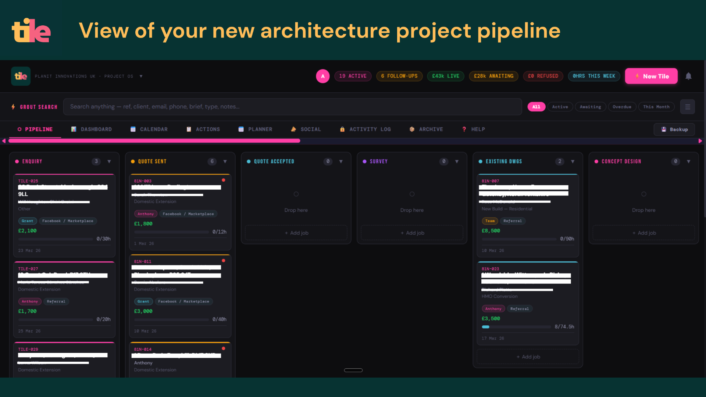The image size is (706, 397).
Task: Add job in Quote Accepted column
Action: pyautogui.click(x=296, y=233)
